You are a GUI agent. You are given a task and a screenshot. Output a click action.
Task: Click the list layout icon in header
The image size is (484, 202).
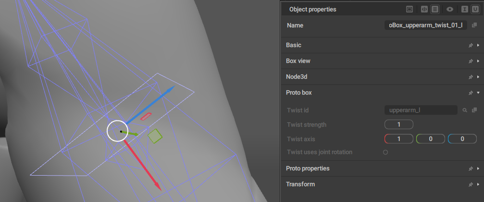click(x=434, y=9)
